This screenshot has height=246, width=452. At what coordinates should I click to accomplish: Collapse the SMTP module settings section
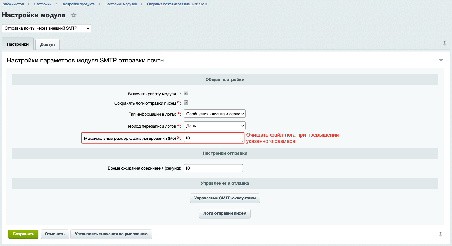tap(441, 60)
